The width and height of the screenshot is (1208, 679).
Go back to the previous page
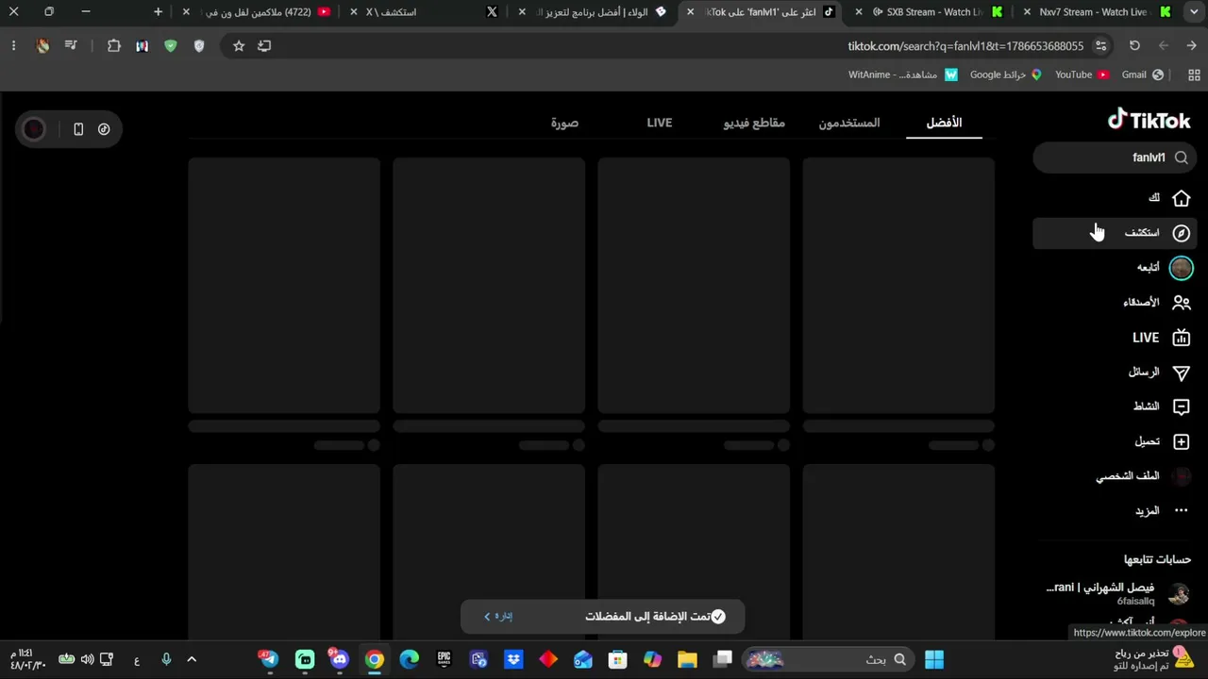[x=1191, y=45]
